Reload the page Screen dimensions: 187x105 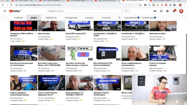click(11, 5)
